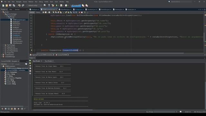Click the ConnectToDDBB breadcrumb
Image resolution: width=206 pixels, height=116 pixels.
pos(62,55)
